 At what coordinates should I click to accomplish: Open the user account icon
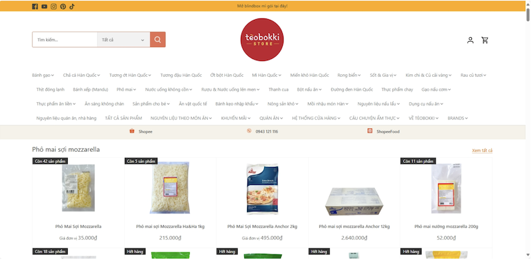471,40
